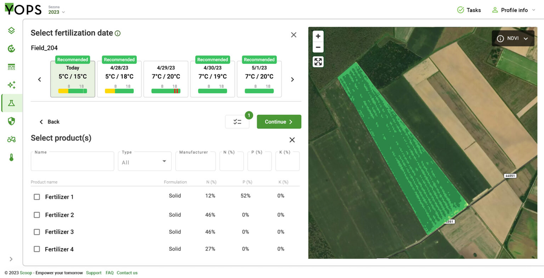544x278 pixels.
Task: Open the shield protection sidebar icon
Action: (x=11, y=121)
